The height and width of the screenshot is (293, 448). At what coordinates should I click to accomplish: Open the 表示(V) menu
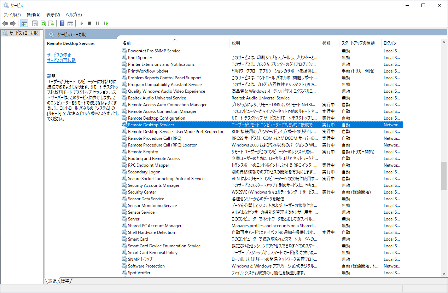[x=53, y=15]
